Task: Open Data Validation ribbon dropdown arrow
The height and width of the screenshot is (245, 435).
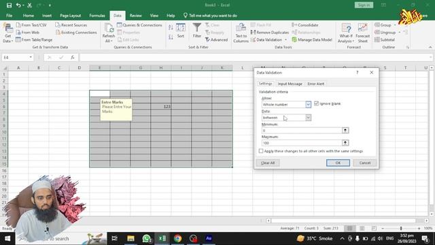Action: [285, 40]
